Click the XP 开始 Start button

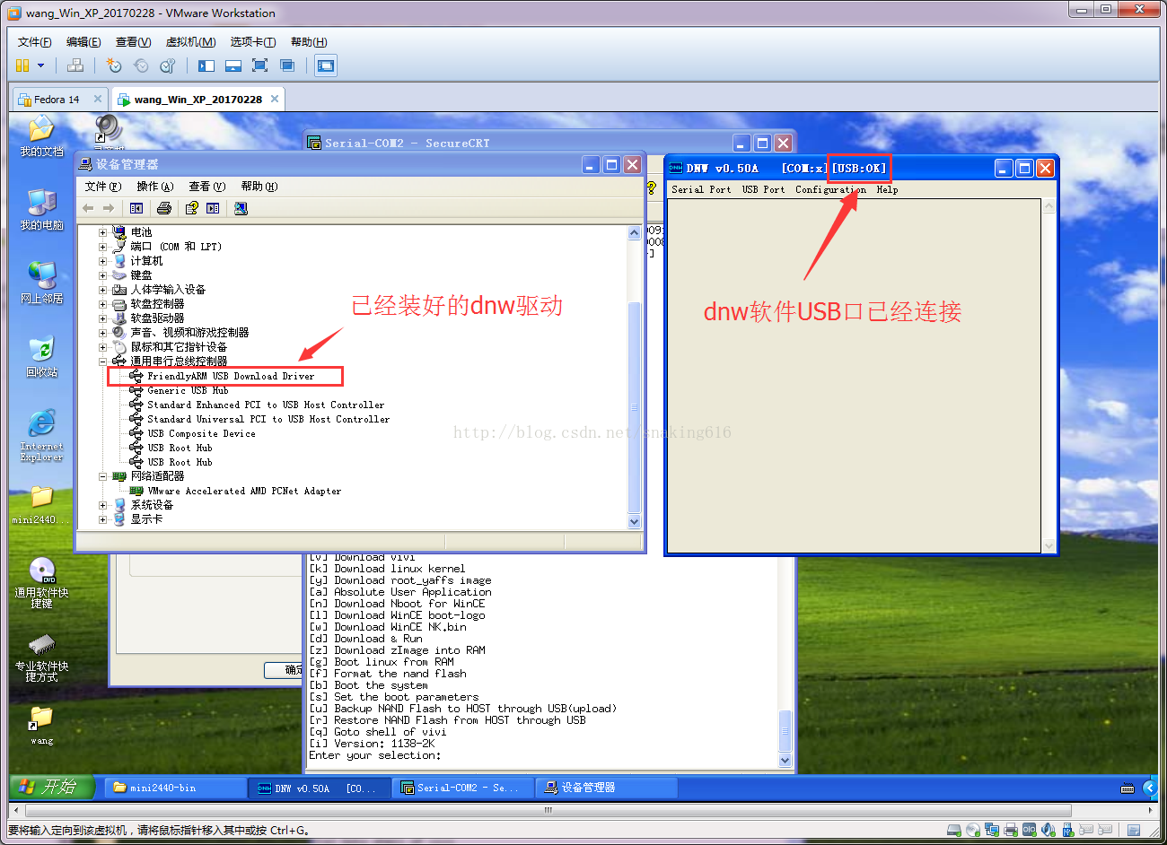(54, 787)
